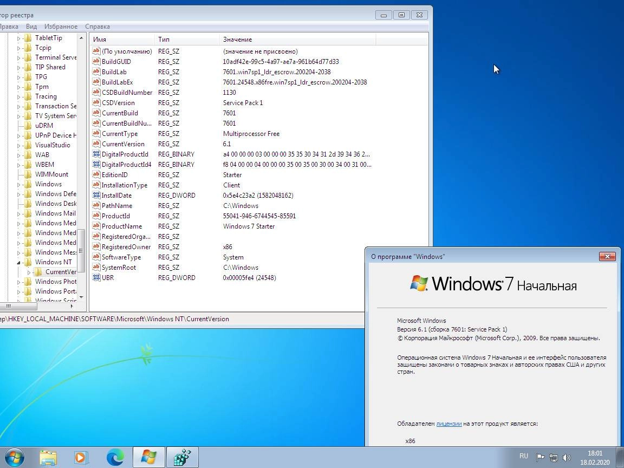Open the Справка menu

coord(97,27)
